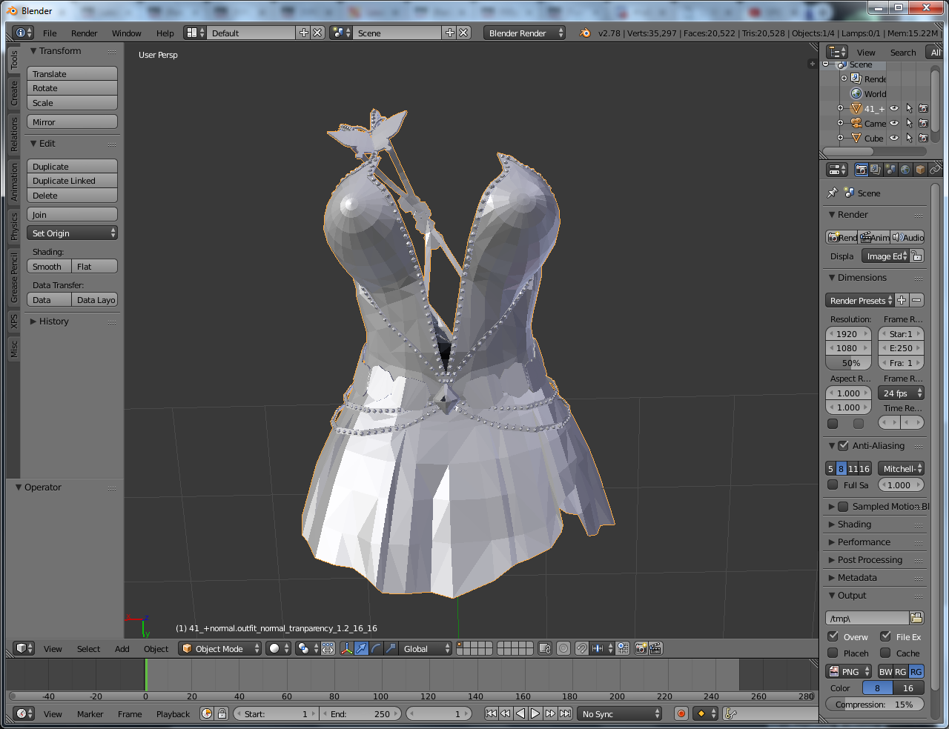Switch to the Physics tool shelf tab

pos(14,226)
